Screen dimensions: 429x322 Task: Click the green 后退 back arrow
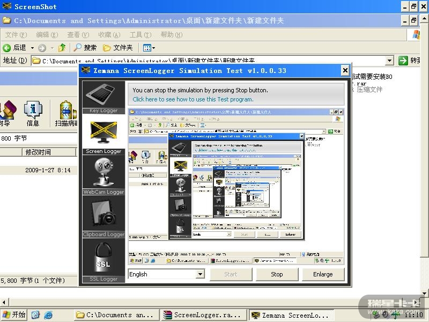[x=7, y=48]
